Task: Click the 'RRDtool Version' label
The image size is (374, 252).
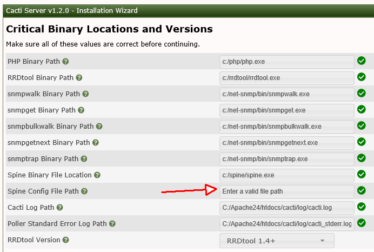Action: pyautogui.click(x=34, y=240)
